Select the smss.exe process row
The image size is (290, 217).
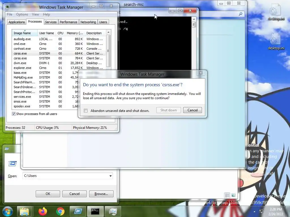point(45,101)
